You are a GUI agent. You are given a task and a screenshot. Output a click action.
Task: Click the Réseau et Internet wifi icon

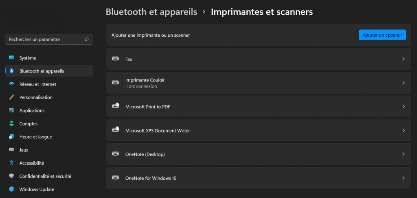[x=11, y=84]
